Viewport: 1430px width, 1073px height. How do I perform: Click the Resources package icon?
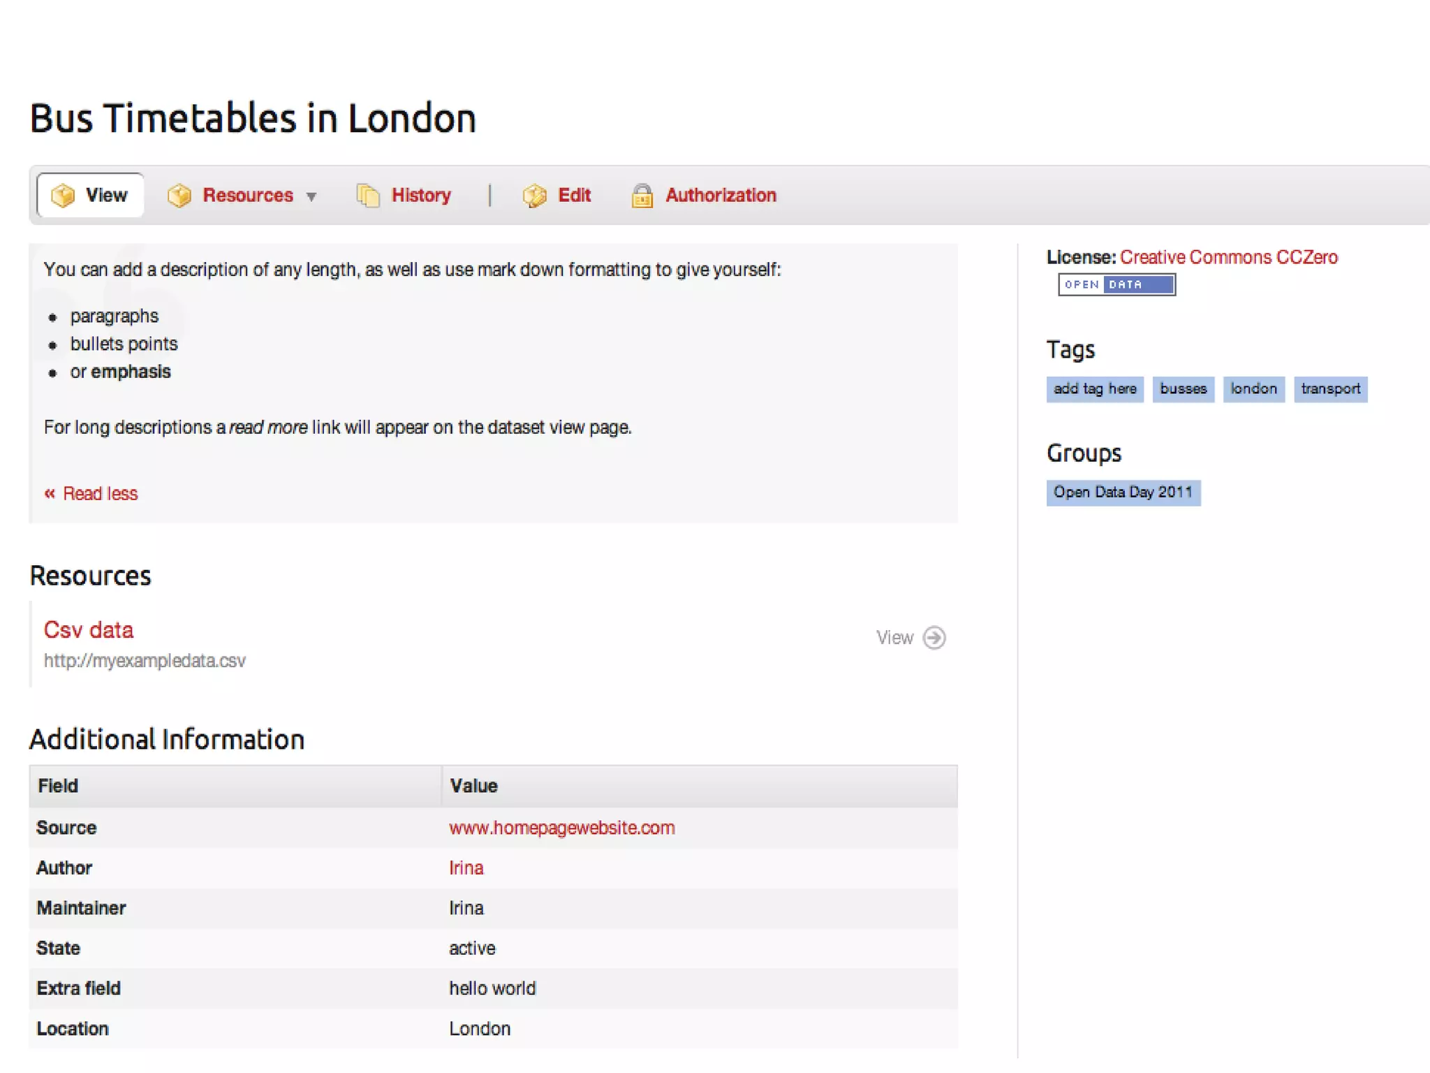179,196
